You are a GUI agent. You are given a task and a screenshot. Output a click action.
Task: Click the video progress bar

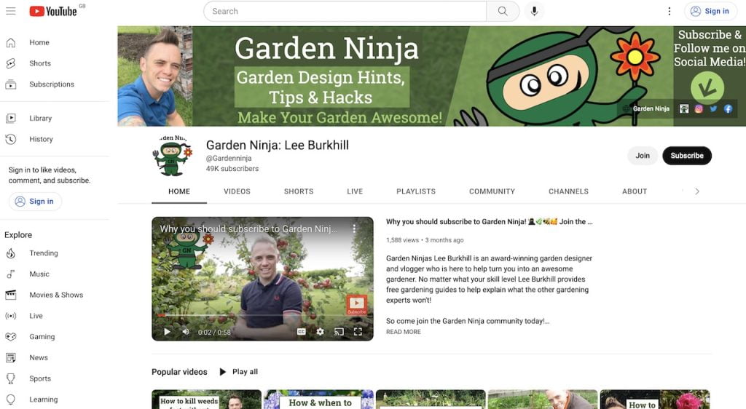[262, 315]
